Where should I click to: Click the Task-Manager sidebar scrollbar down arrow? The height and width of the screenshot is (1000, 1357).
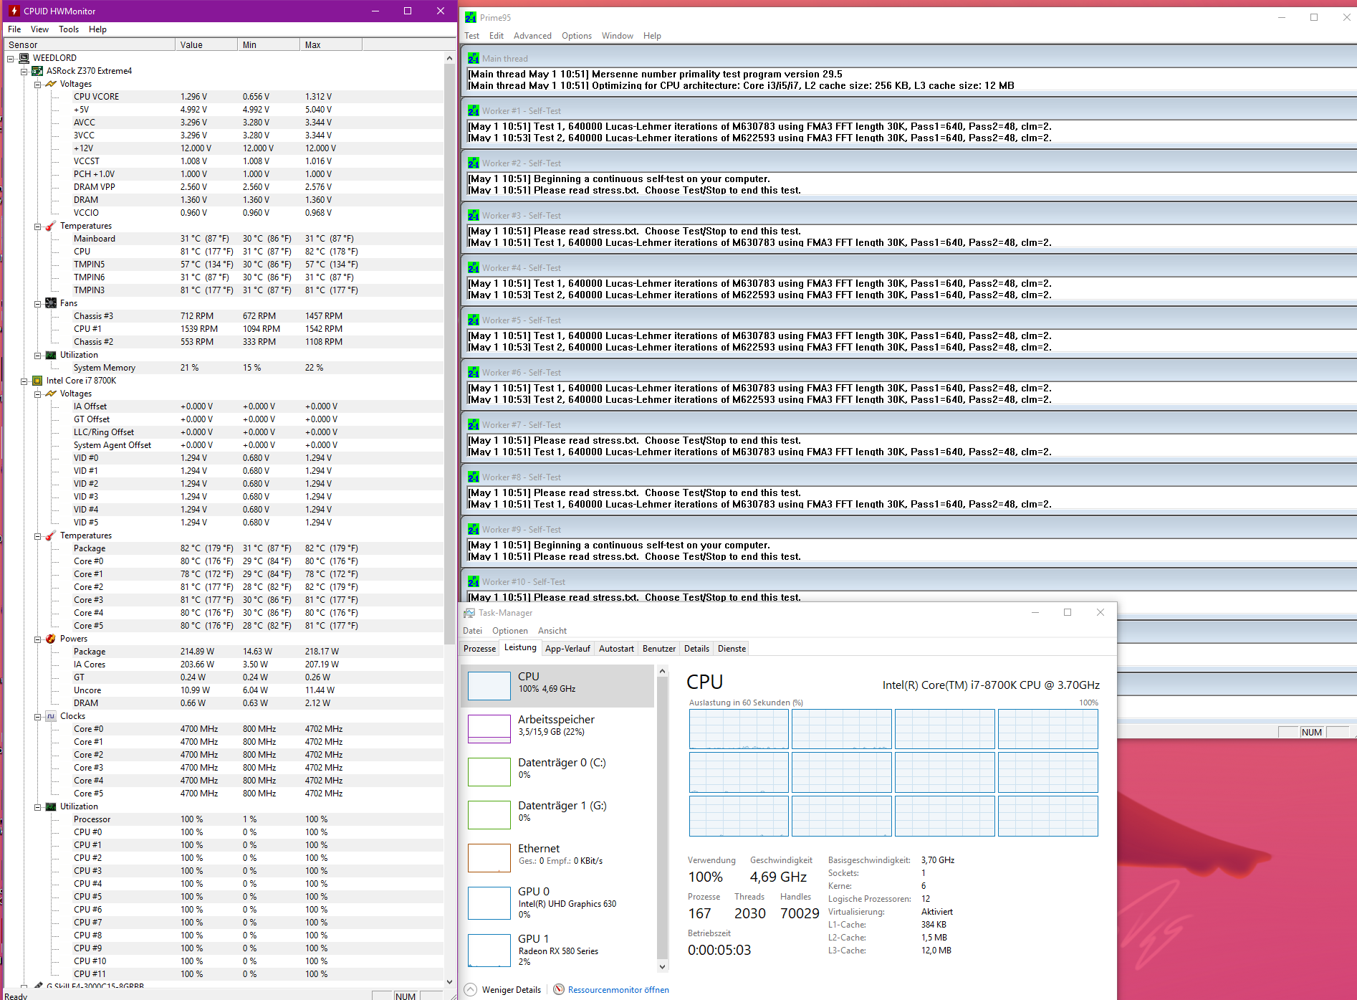662,966
